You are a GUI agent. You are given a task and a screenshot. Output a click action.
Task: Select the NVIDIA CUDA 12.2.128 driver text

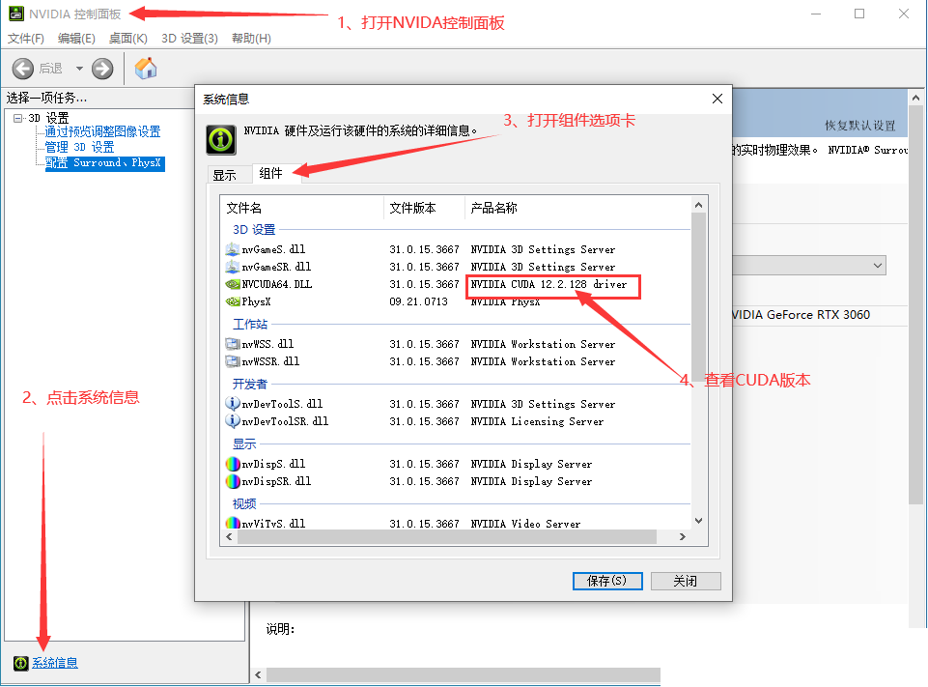548,284
